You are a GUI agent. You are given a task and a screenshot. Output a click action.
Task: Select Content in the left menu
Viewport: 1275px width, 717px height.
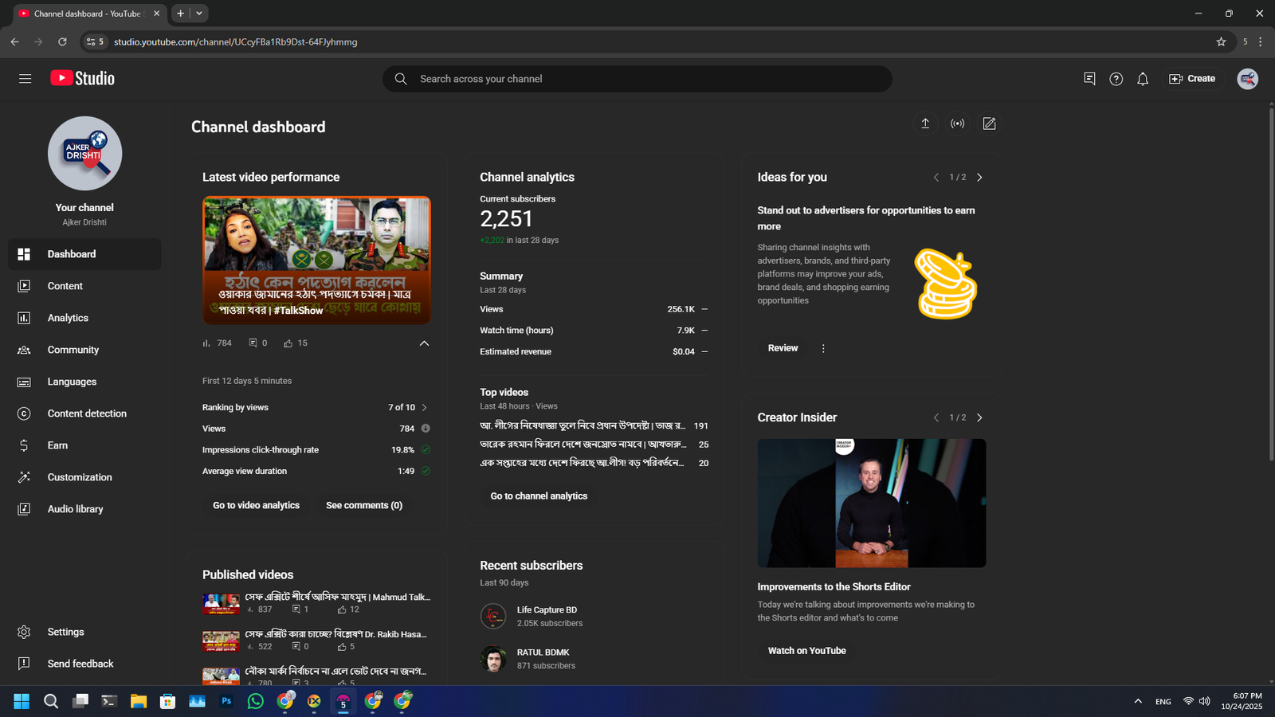coord(65,286)
